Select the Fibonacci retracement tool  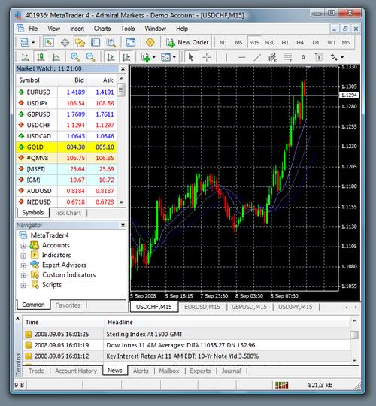[x=288, y=57]
